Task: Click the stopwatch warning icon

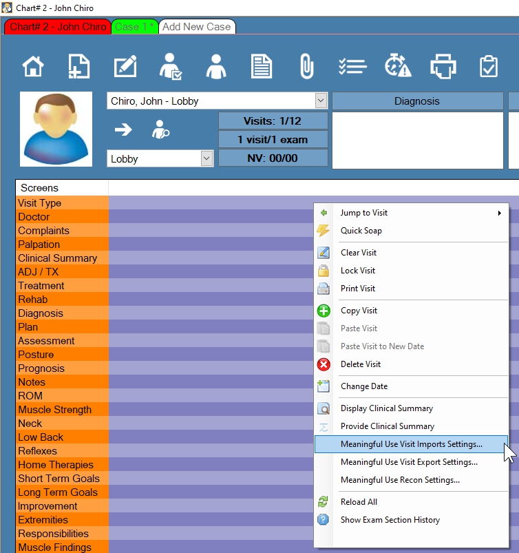Action: click(397, 67)
